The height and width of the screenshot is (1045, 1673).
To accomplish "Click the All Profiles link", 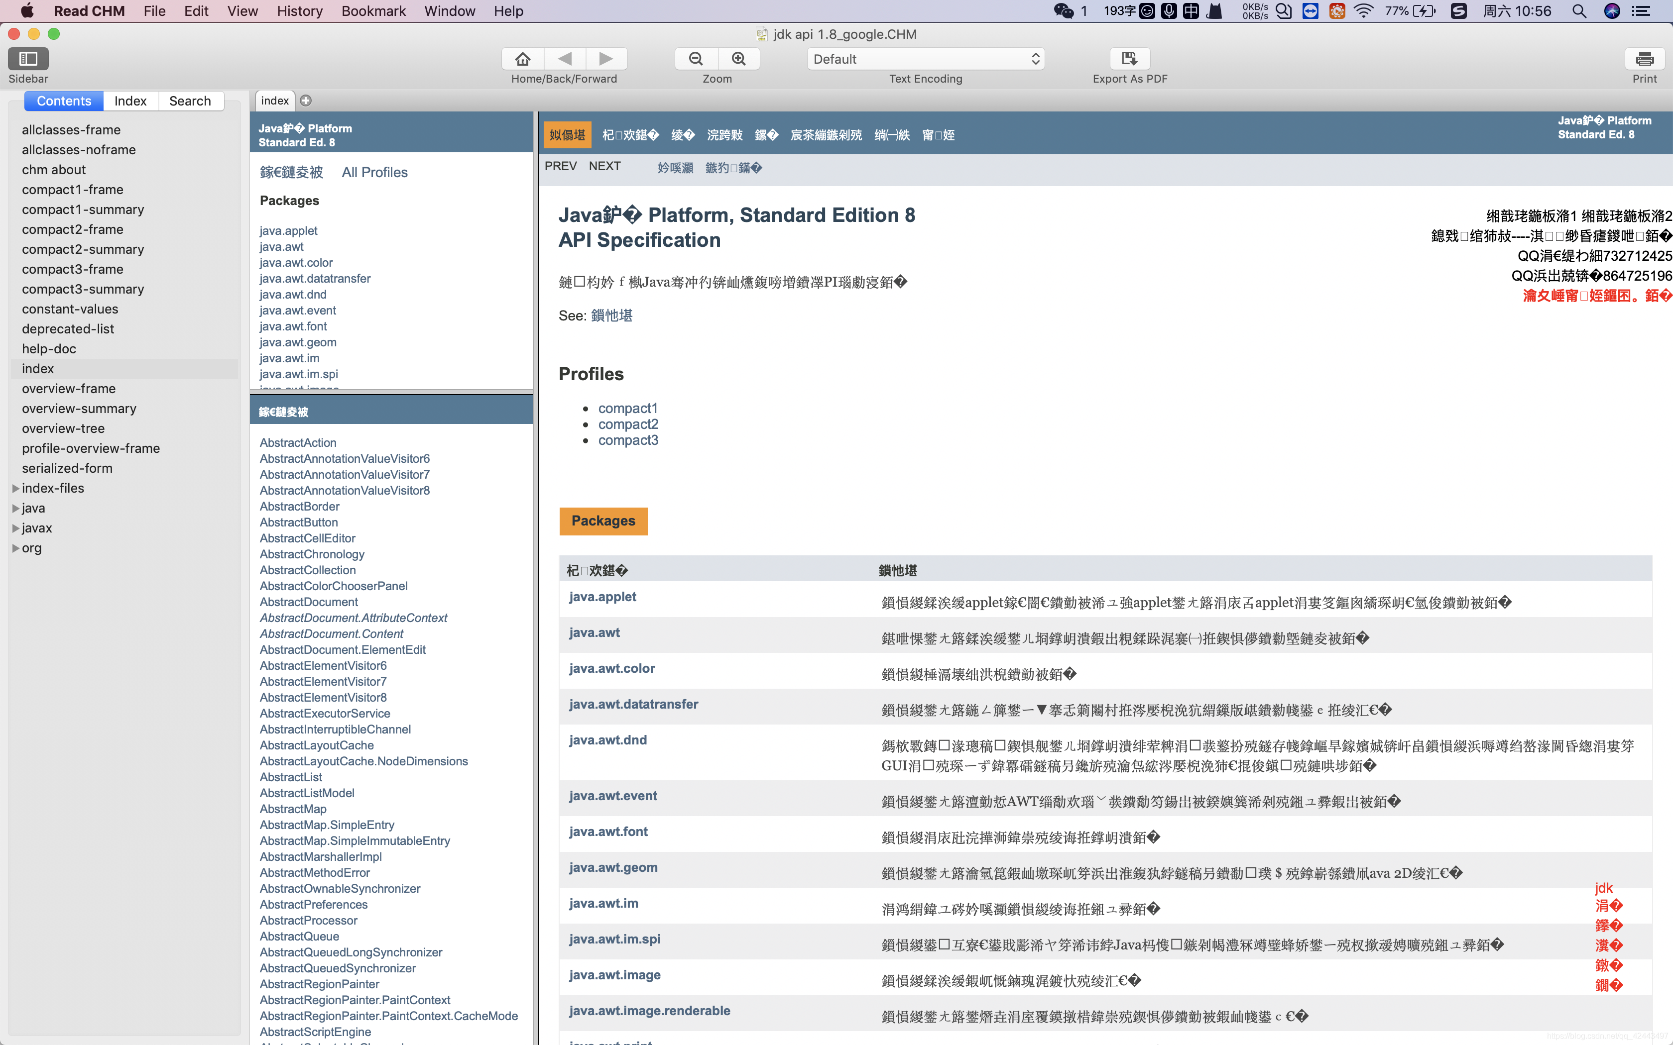I will pyautogui.click(x=375, y=173).
